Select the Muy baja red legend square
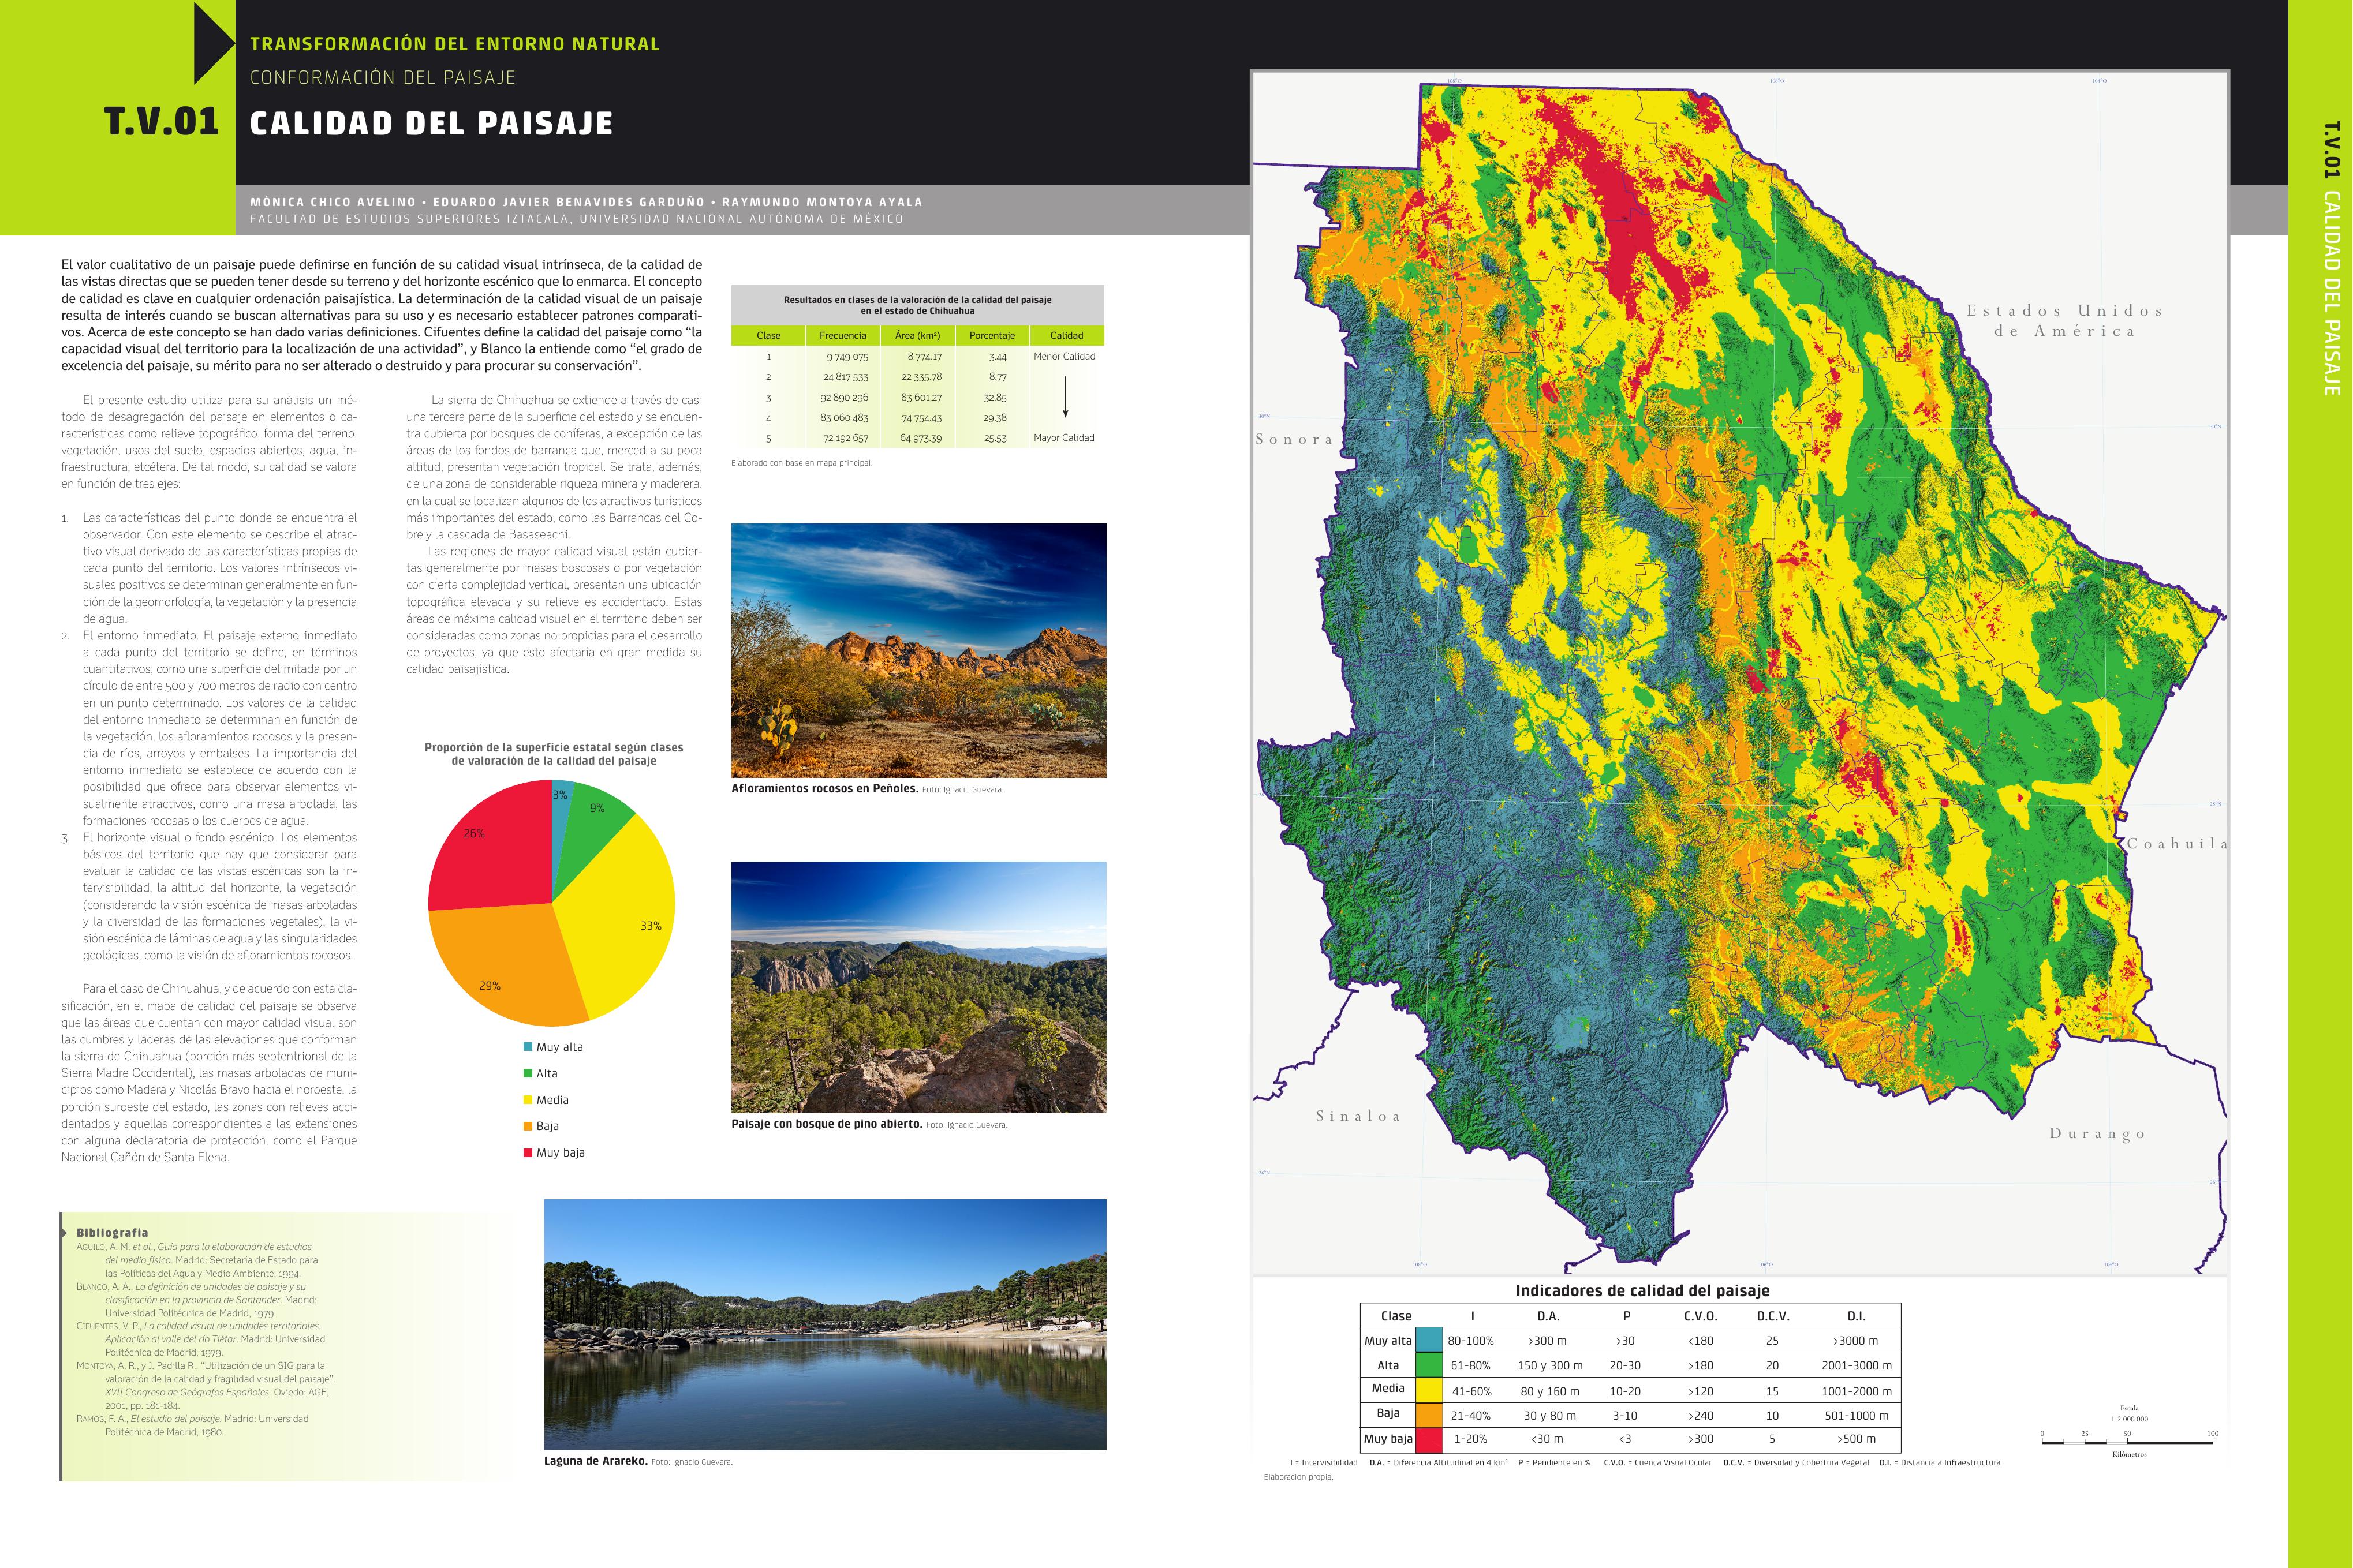Image resolution: width=2353 pixels, height=1568 pixels. 528,1152
